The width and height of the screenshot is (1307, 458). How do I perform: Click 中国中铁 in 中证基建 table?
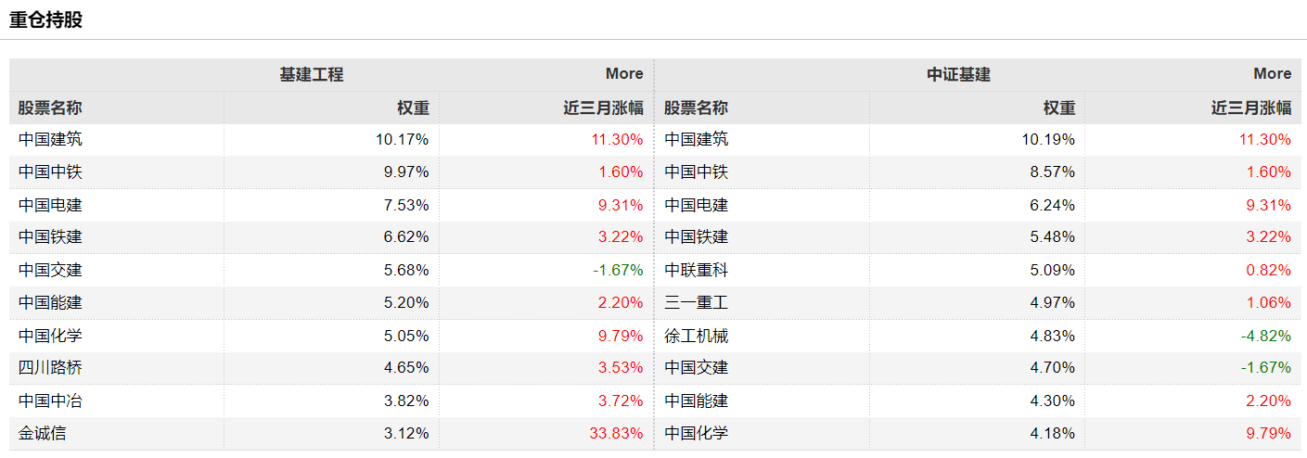pos(697,172)
